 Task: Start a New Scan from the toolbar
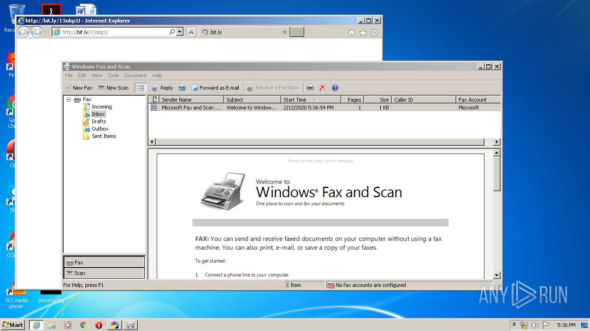coord(113,88)
